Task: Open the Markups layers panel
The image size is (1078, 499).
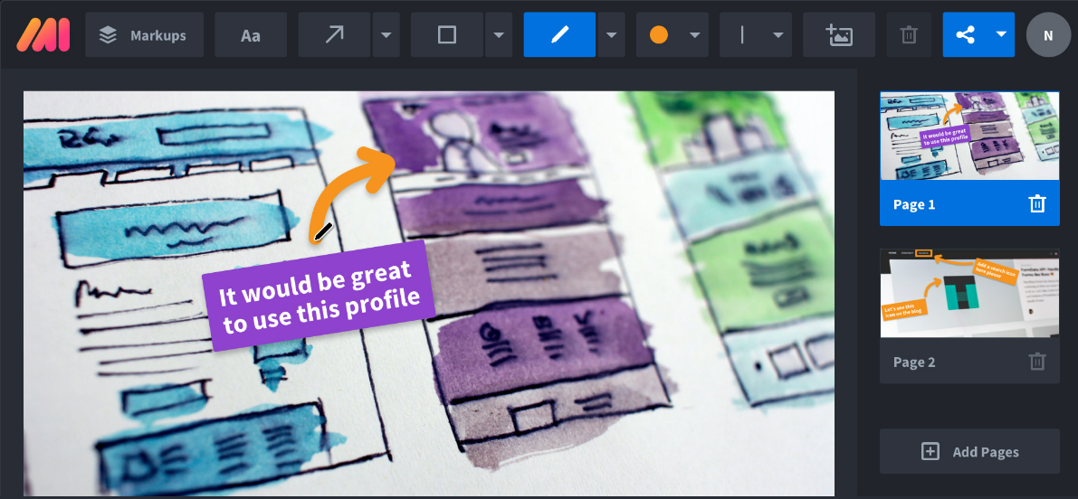Action: (145, 34)
